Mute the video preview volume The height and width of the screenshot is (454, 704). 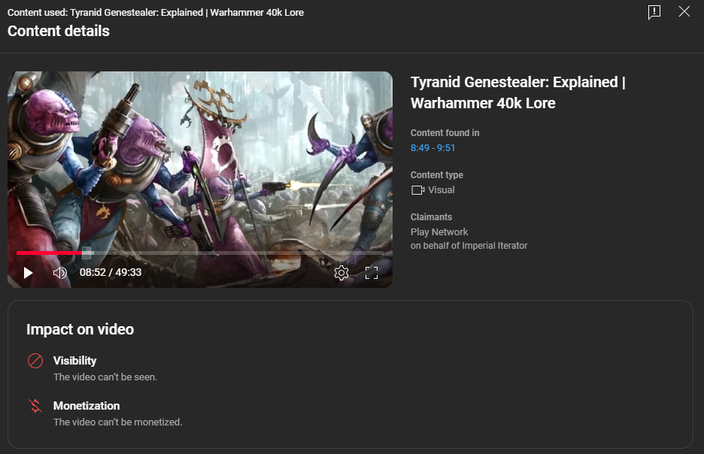pos(59,273)
